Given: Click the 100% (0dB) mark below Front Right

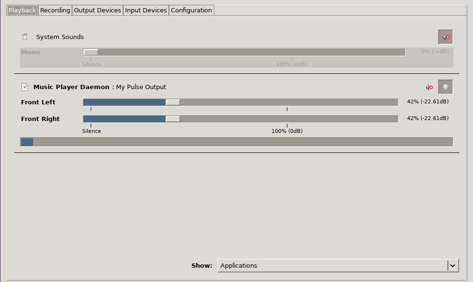Looking at the screenshot, I should 287,131.
